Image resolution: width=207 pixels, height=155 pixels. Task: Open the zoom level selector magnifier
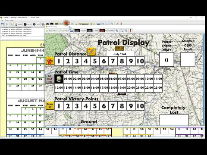point(122,31)
